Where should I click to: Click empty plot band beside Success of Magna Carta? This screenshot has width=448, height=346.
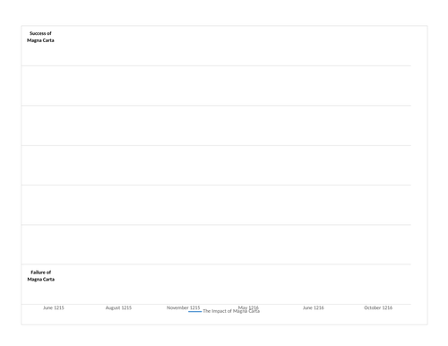[233, 46]
